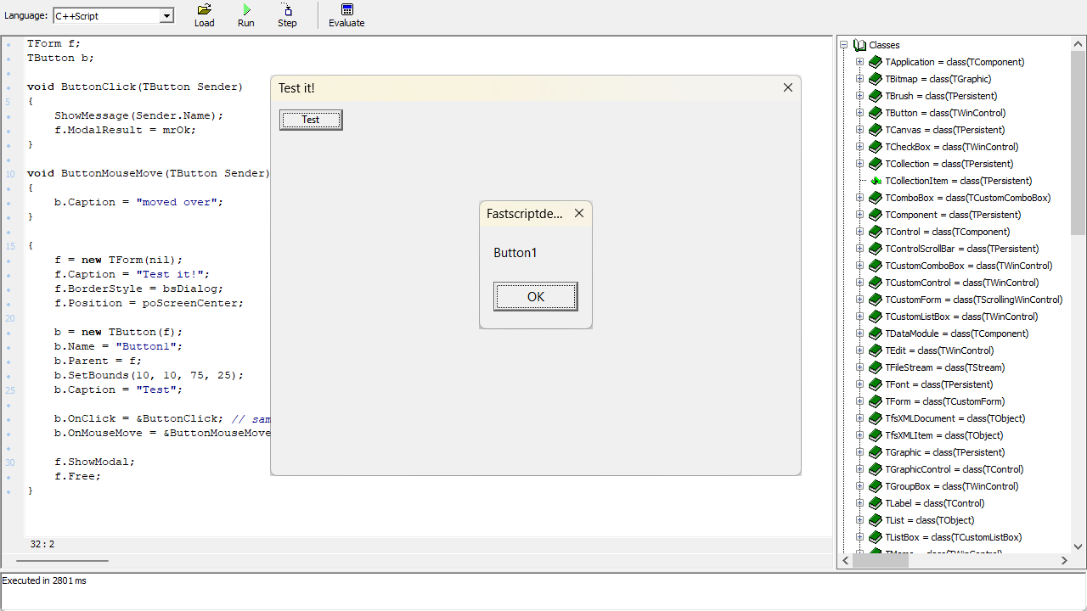Viewport: 1087px width, 611px height.
Task: Click code line 'f.ModalResult = mrOk;'
Action: tap(126, 130)
